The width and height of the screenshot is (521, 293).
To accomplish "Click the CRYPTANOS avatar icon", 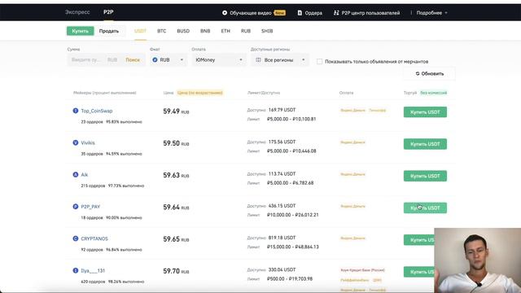I will [x=76, y=238].
